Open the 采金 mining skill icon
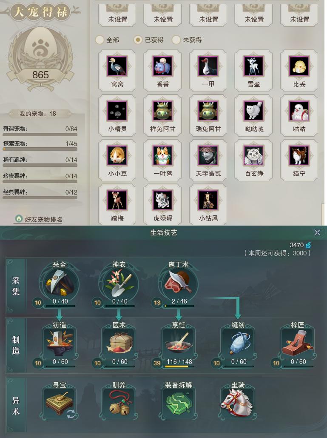Screen dimensions: 327x438 click(x=60, y=283)
